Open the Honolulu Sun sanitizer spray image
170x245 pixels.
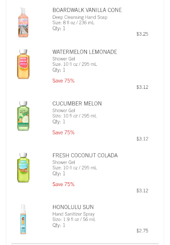coord(23,219)
